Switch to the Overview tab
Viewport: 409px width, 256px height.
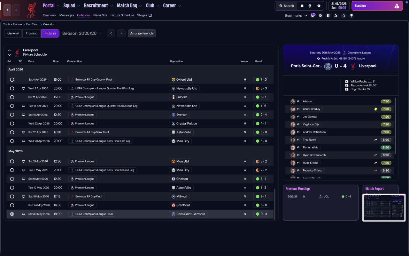click(50, 15)
